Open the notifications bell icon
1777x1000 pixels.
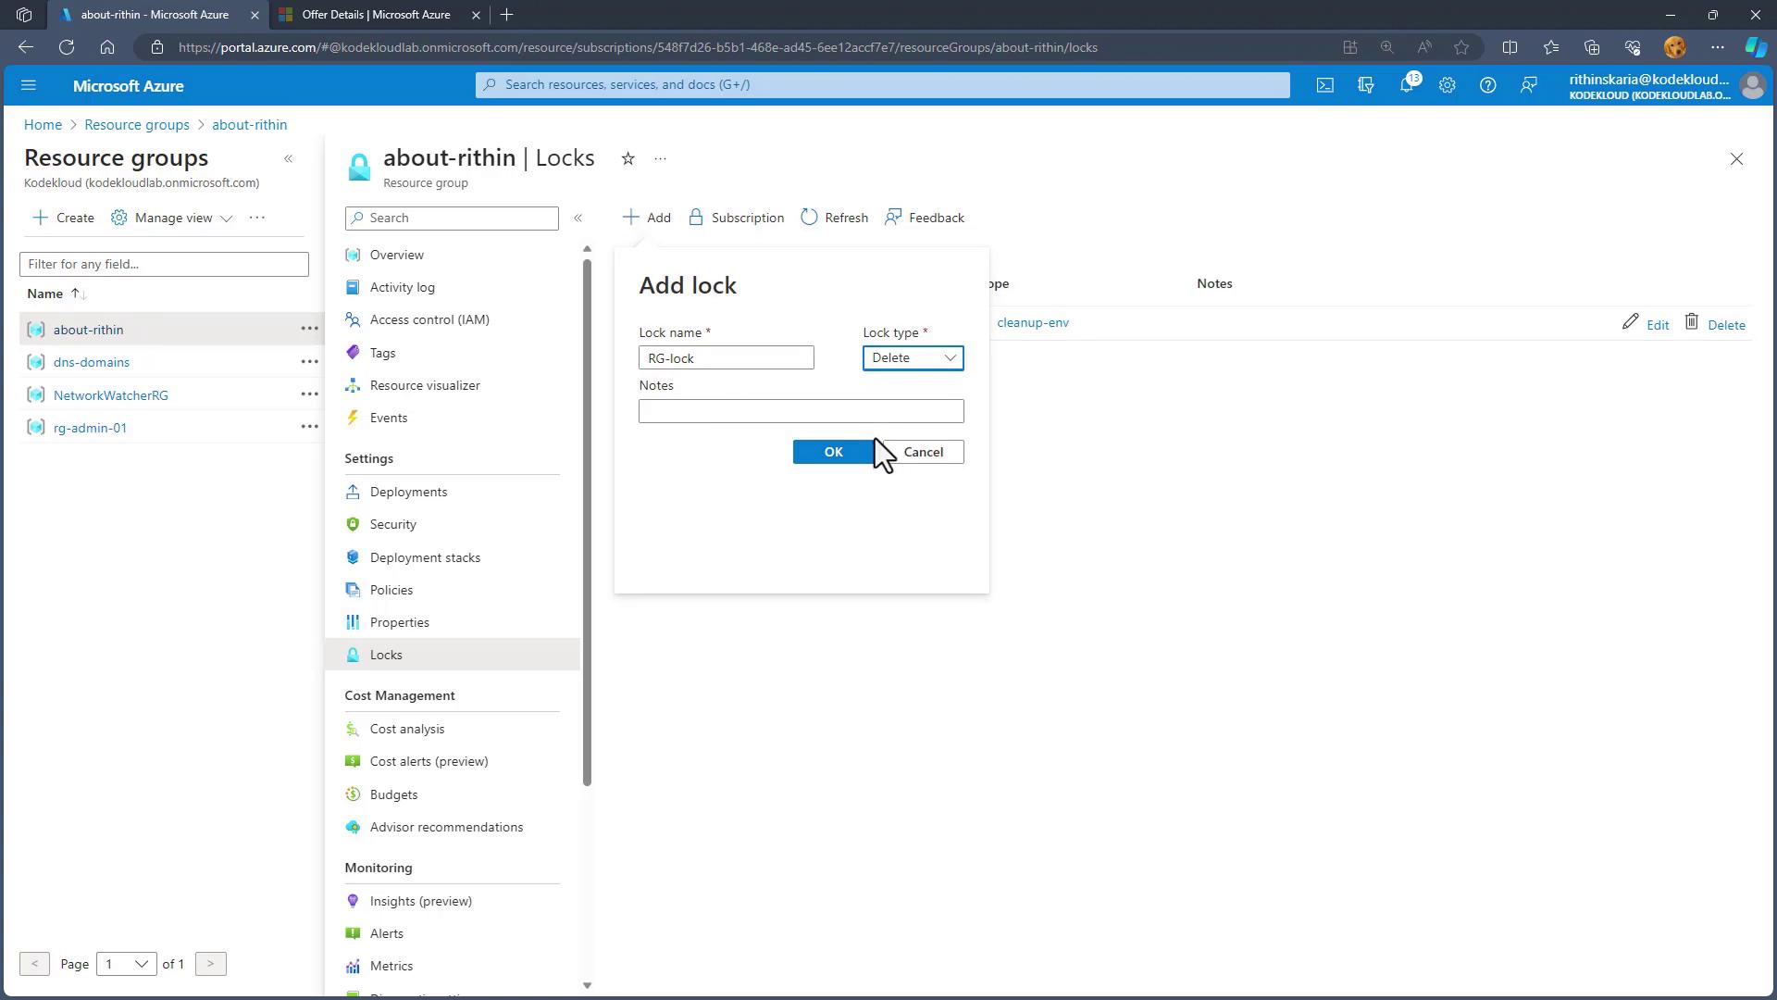point(1406,85)
